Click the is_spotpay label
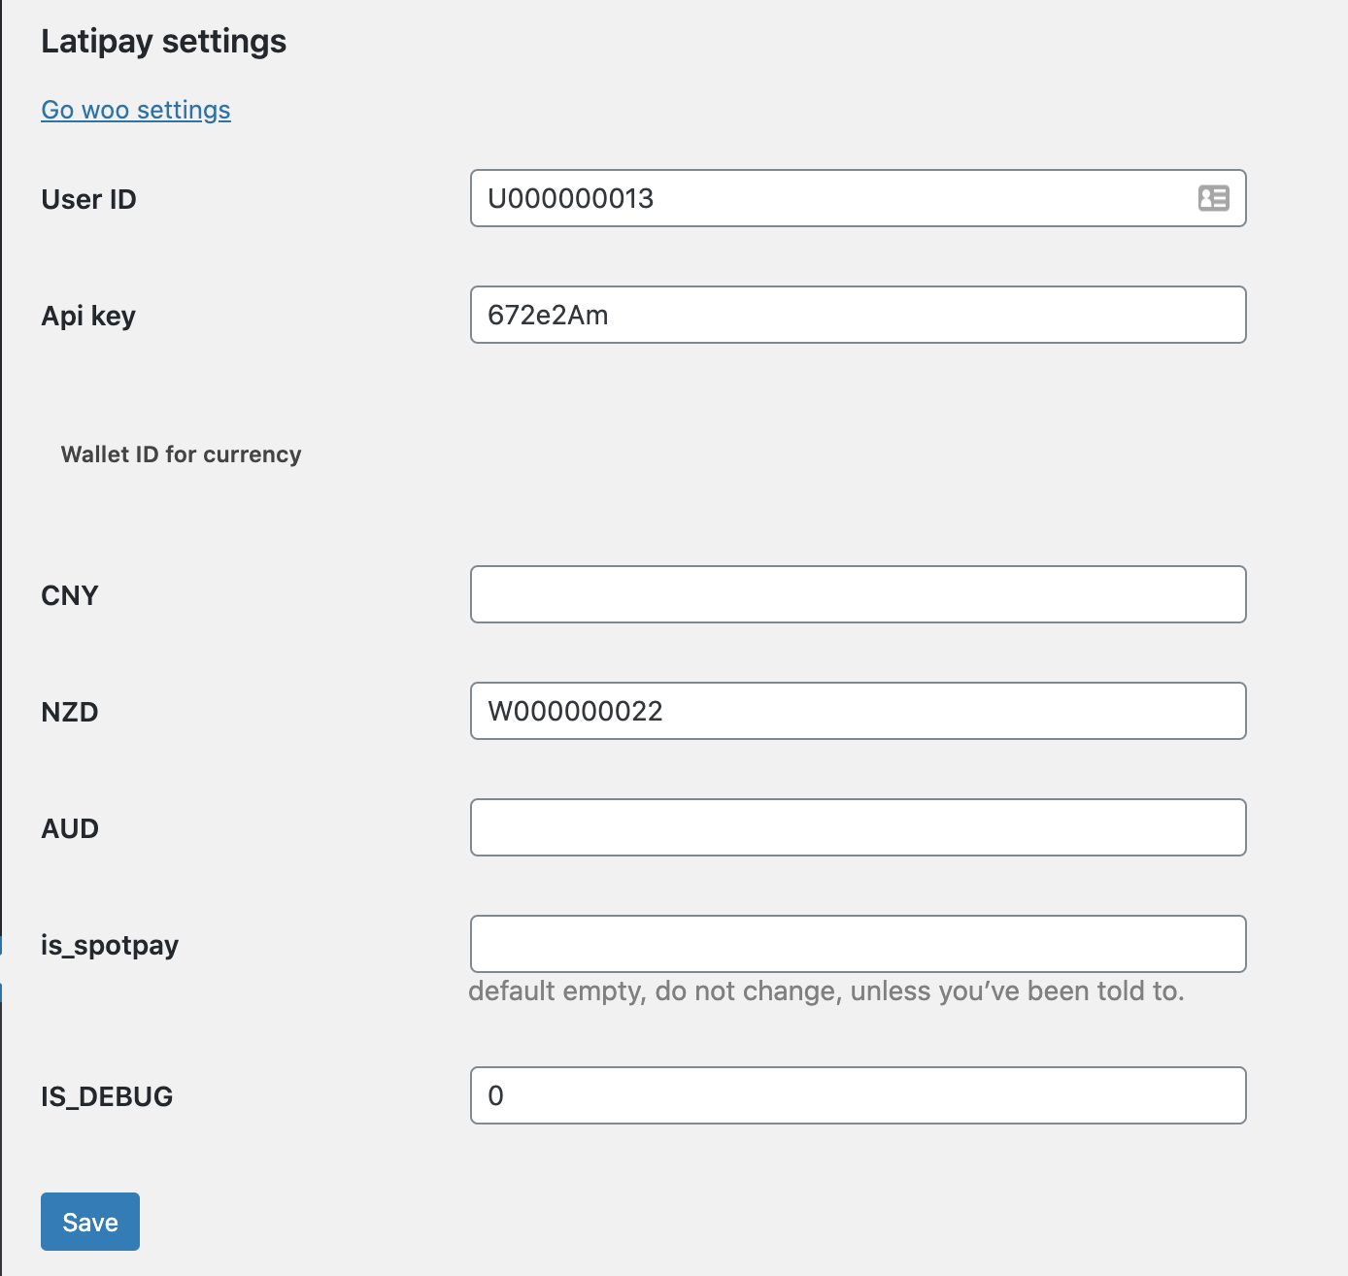Image resolution: width=1348 pixels, height=1276 pixels. 110,946
